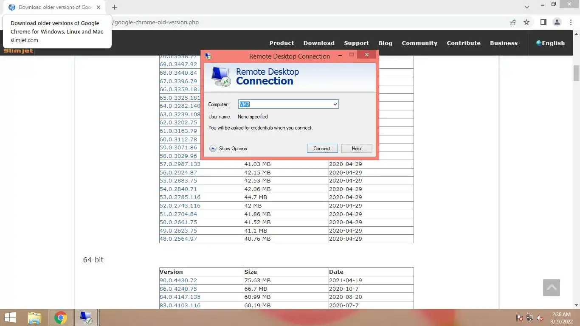Open version 54.0.2840.71 link
580x326 pixels.
[178, 189]
